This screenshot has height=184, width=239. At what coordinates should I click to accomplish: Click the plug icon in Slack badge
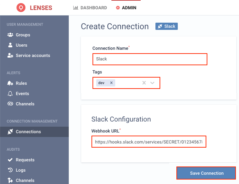tap(160, 26)
